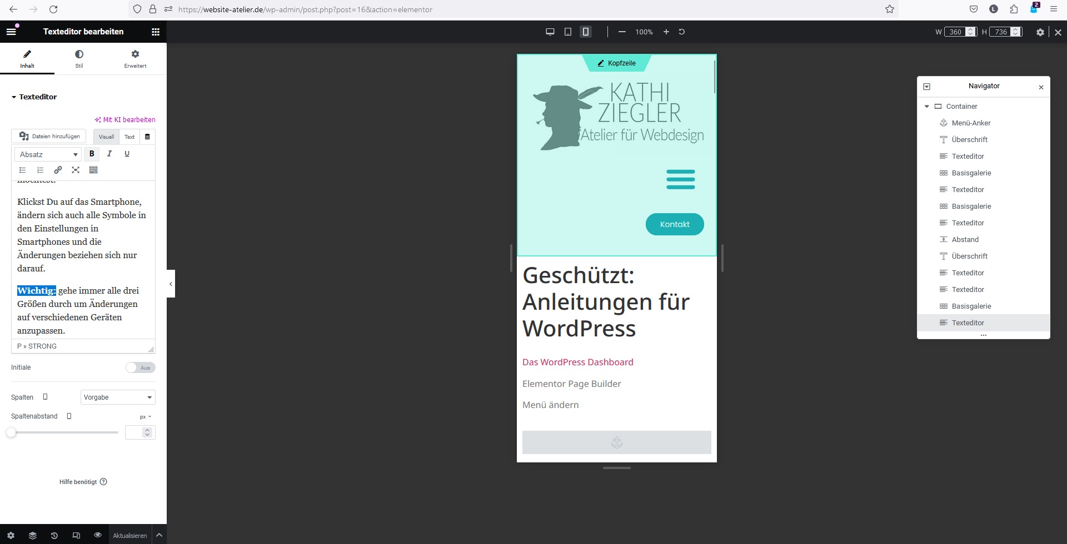Toggle underline formatting in text editor
This screenshot has width=1067, height=544.
127,154
